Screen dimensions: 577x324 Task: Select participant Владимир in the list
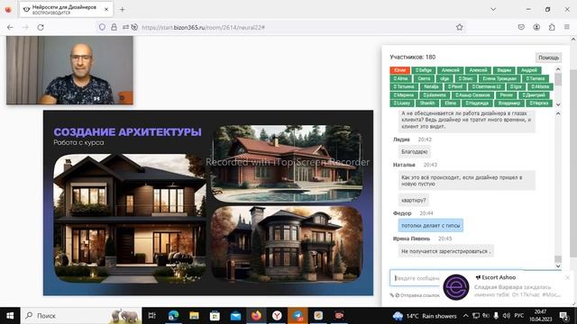pyautogui.click(x=508, y=103)
